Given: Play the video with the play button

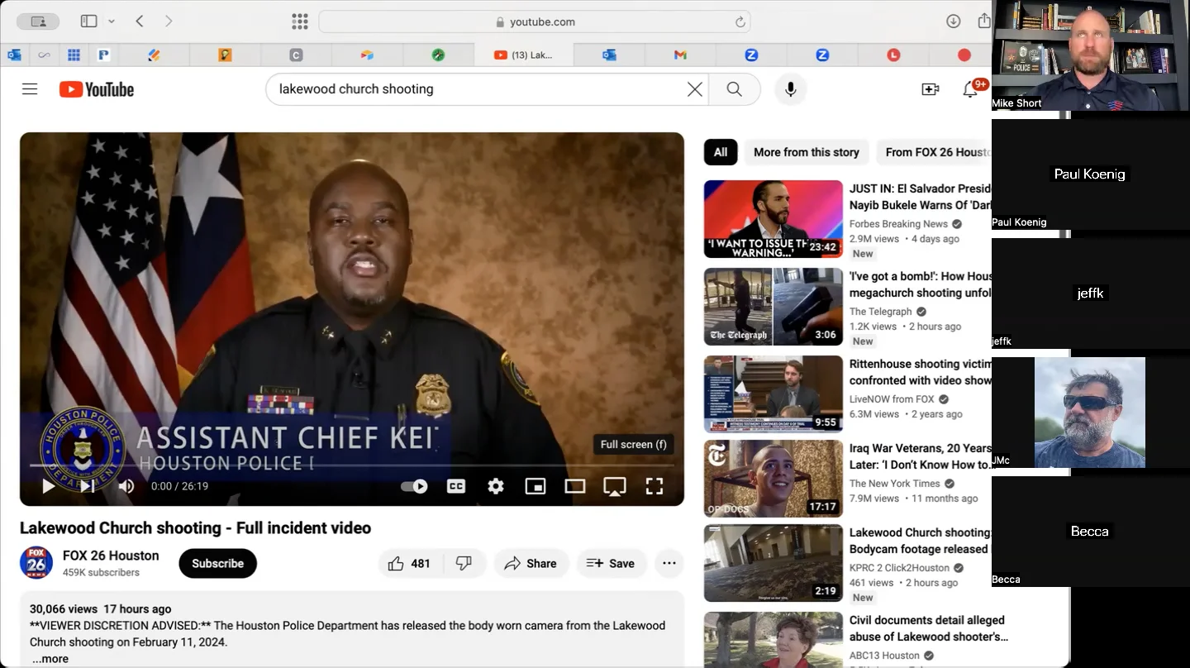Looking at the screenshot, I should pos(48,486).
